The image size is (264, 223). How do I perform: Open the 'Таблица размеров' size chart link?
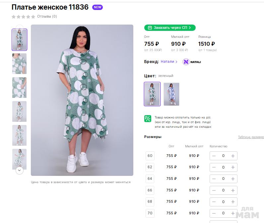coord(251,137)
